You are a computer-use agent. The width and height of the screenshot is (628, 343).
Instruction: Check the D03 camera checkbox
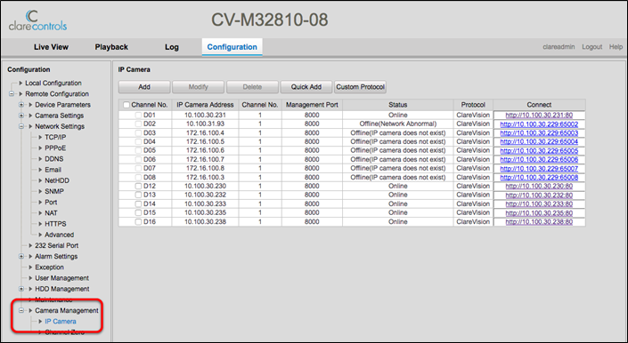(138, 133)
